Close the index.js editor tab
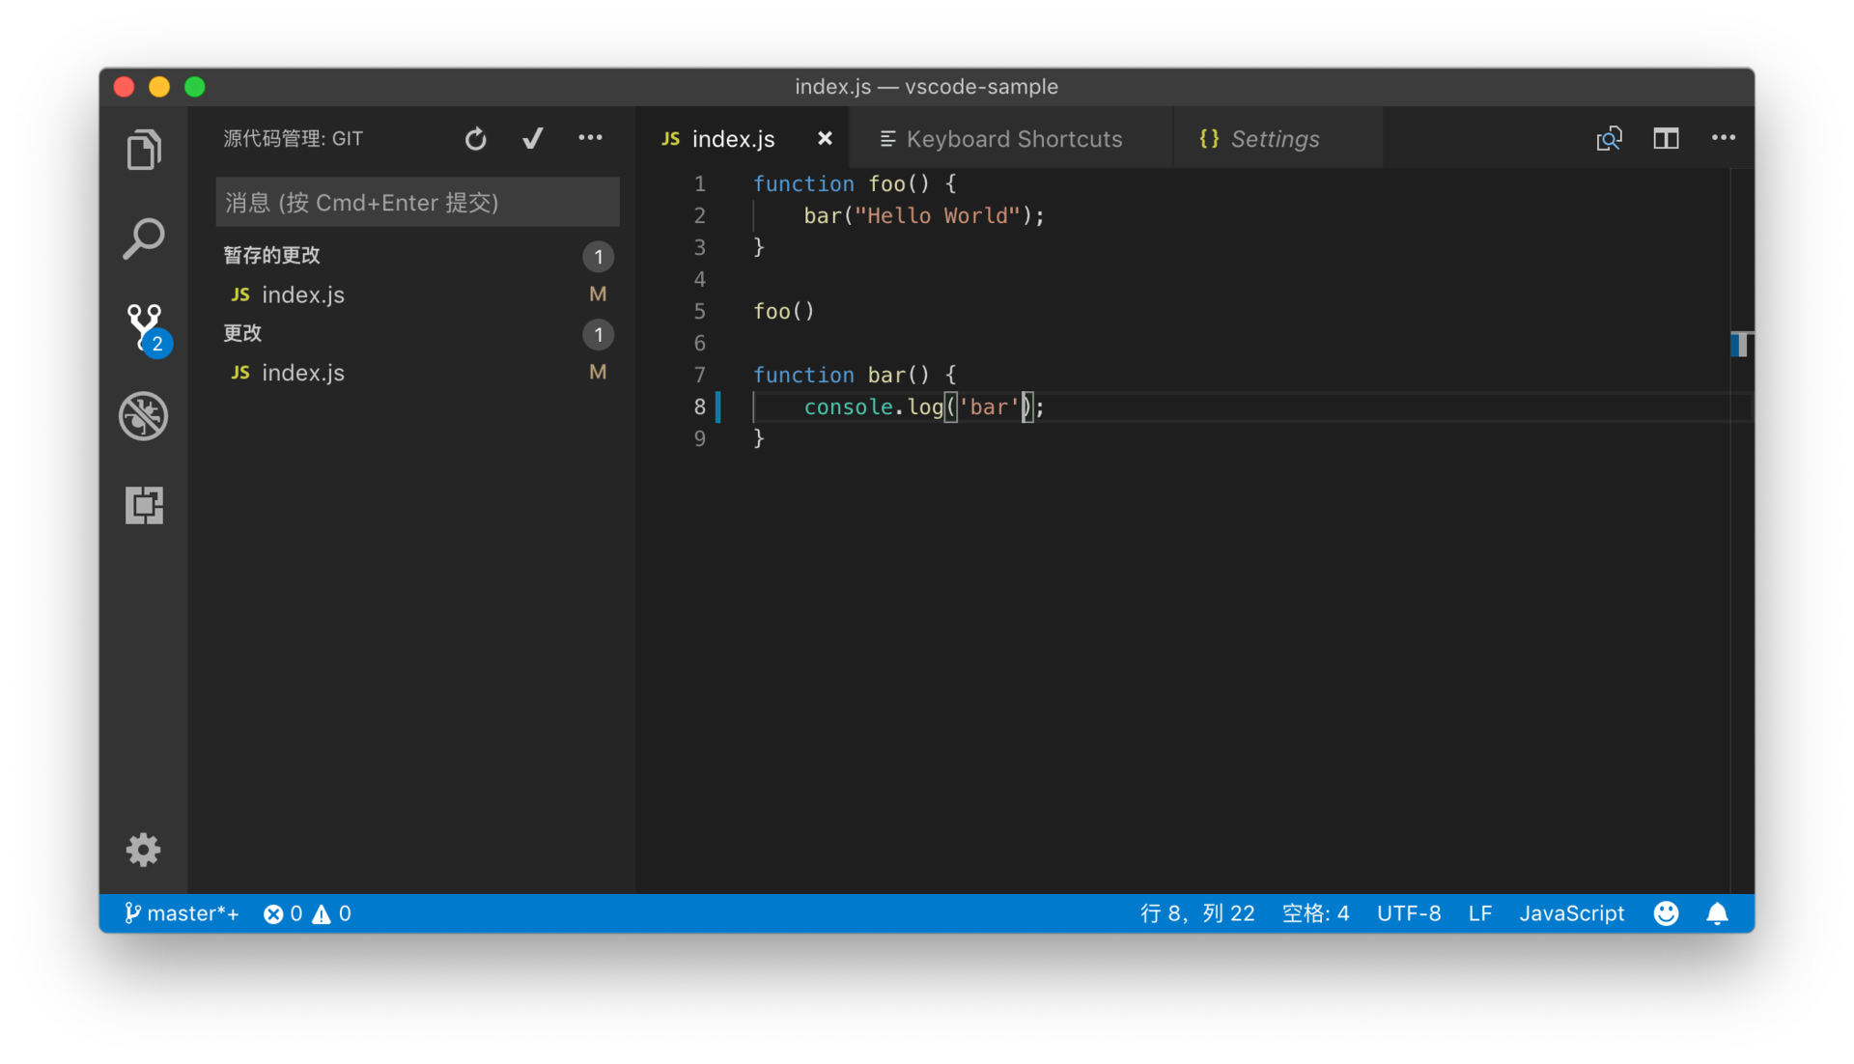The height and width of the screenshot is (1064, 1854). (x=825, y=139)
